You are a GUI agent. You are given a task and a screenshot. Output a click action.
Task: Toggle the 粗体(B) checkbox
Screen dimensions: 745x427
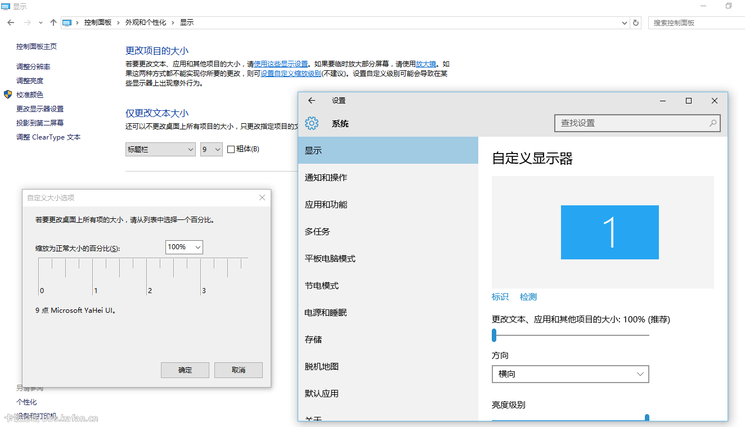[x=231, y=149]
